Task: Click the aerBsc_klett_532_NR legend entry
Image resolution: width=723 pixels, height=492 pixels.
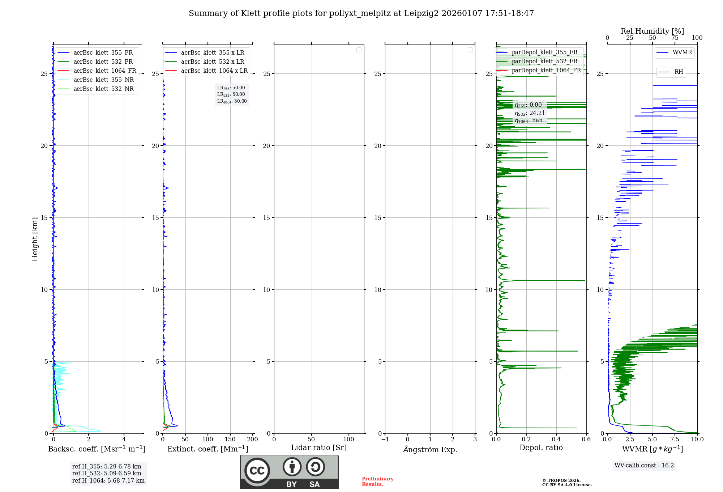Action: click(103, 89)
